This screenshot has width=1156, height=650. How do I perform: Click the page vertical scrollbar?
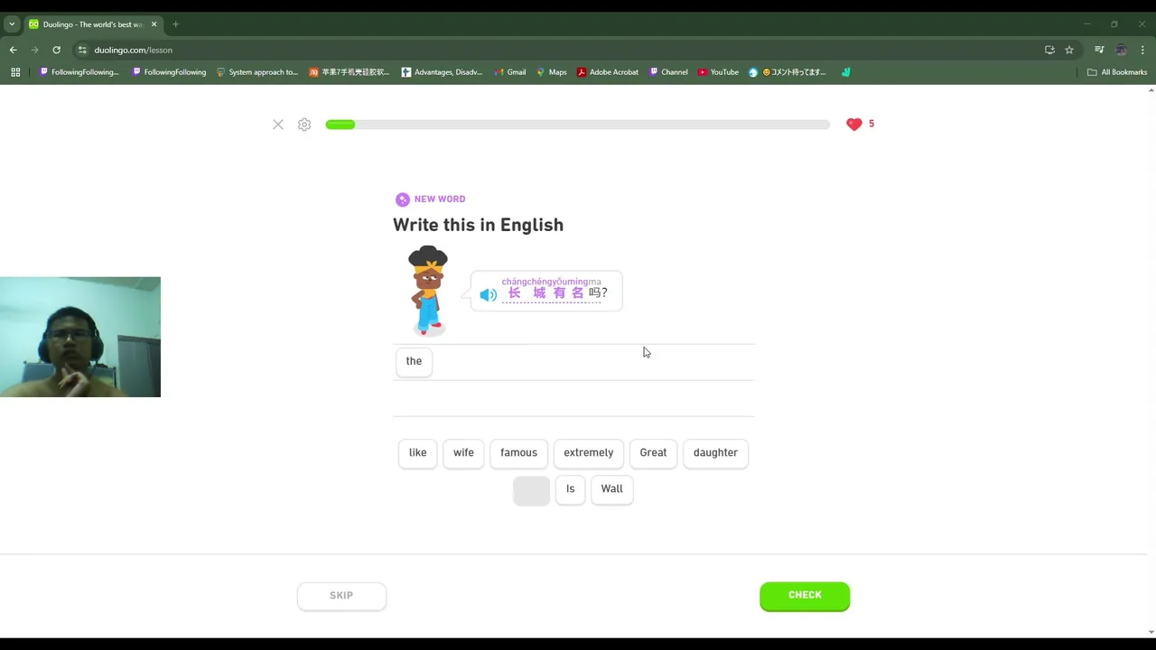(1151, 361)
